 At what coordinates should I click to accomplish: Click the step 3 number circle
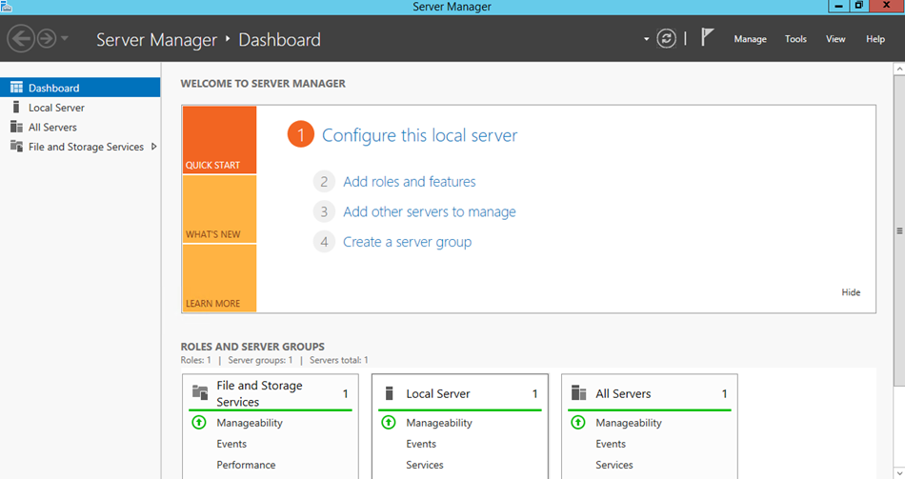[x=324, y=211]
